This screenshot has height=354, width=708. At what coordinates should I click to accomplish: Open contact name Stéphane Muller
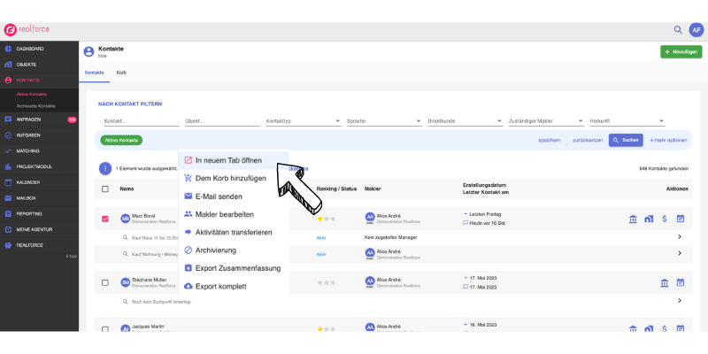point(149,280)
